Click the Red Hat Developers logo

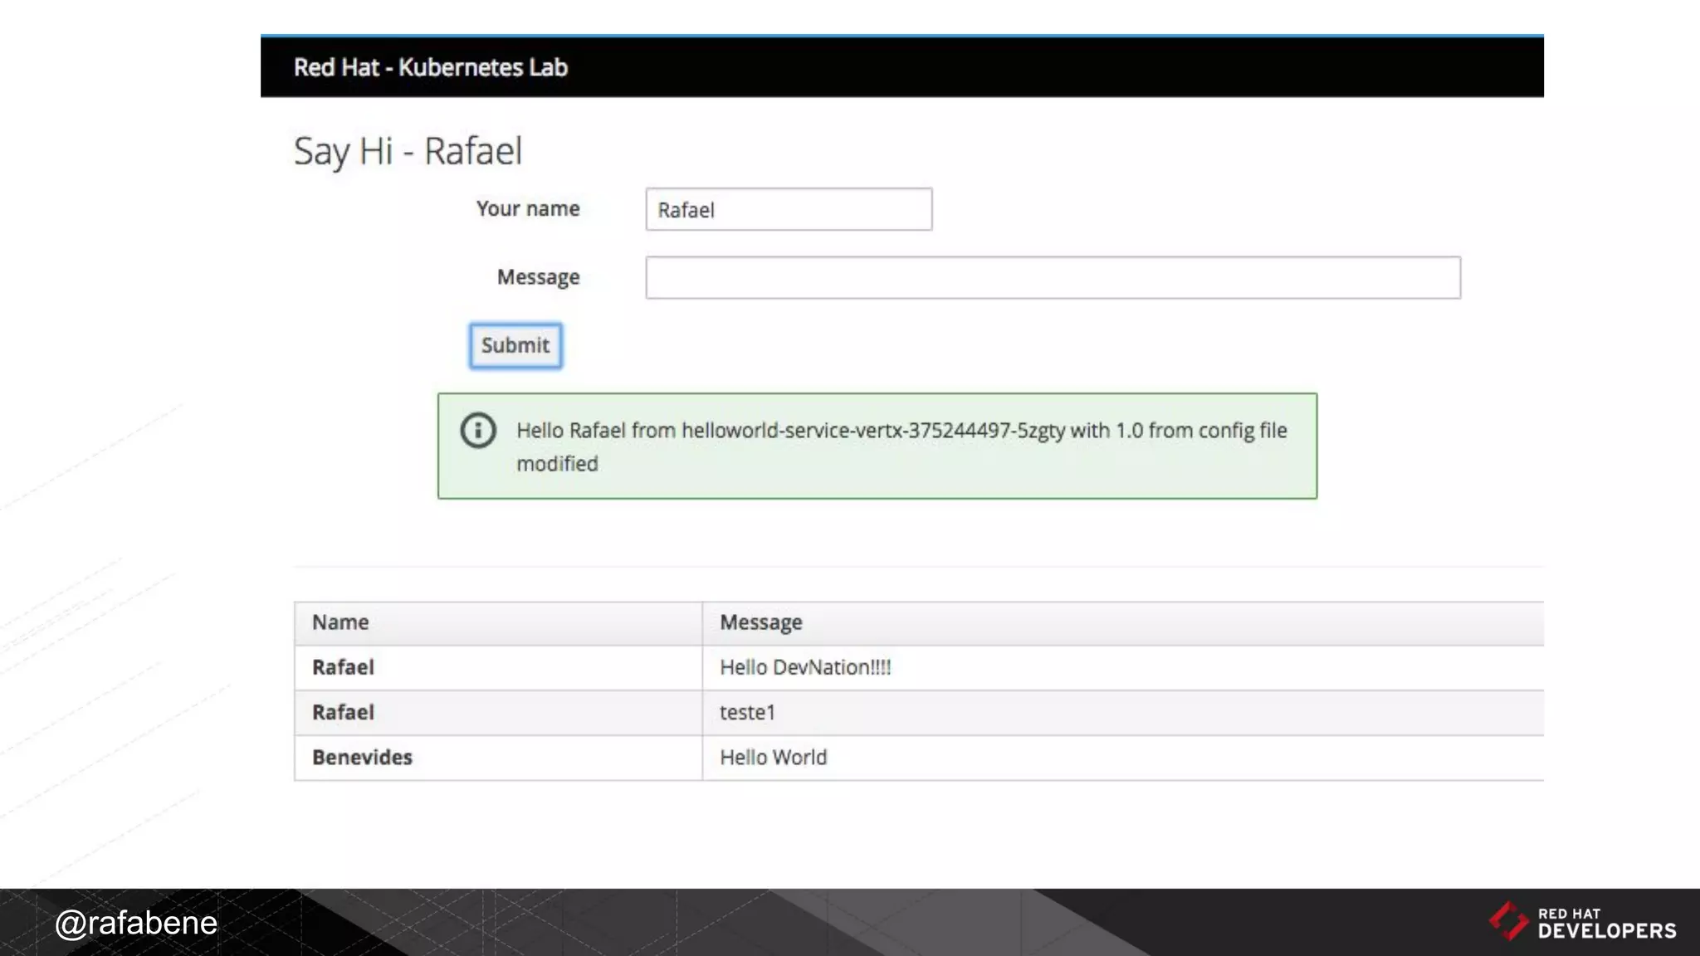coord(1582,922)
